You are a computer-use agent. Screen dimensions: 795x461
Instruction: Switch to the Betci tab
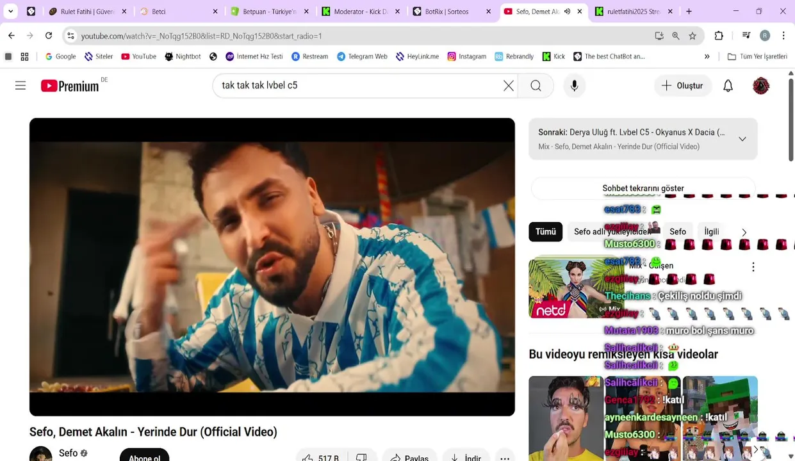(x=177, y=12)
